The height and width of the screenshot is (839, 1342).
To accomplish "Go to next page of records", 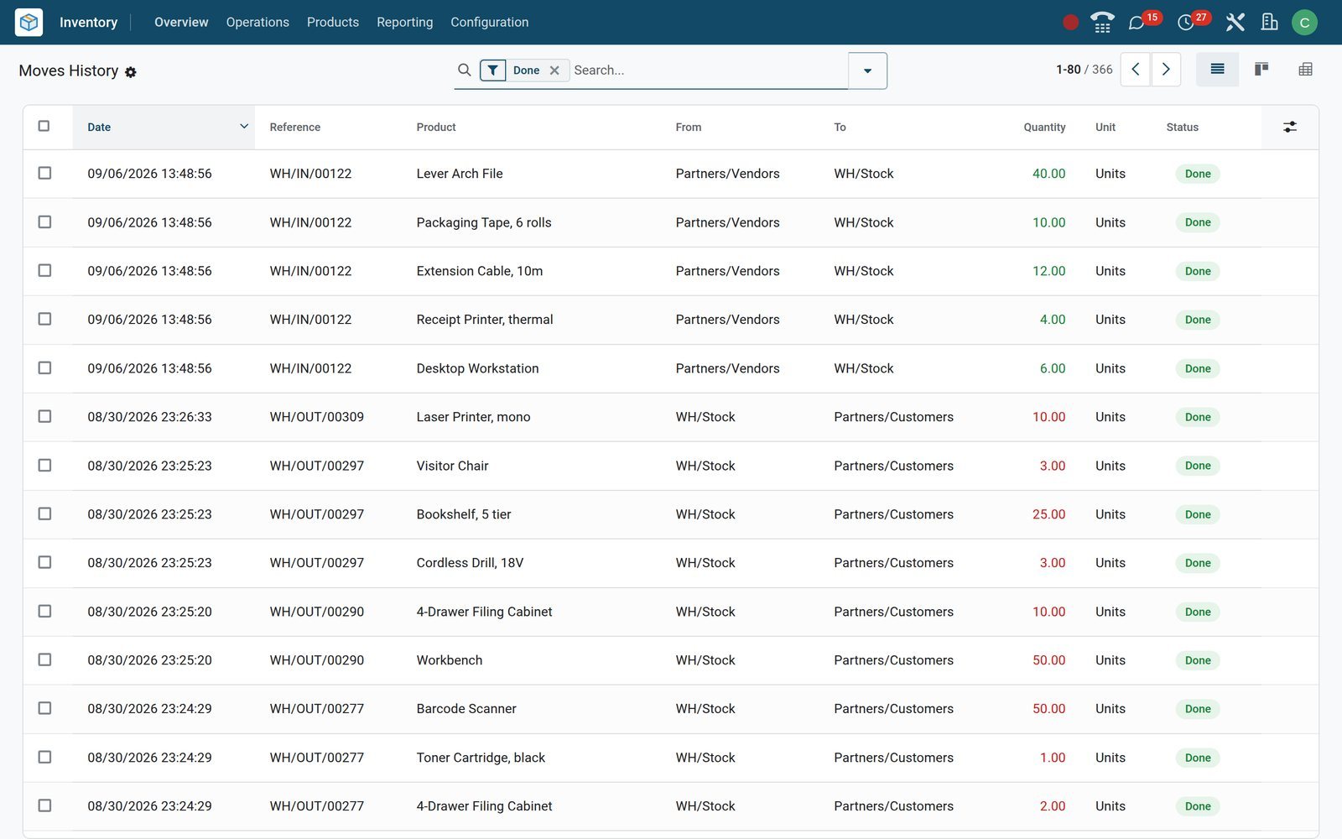I will tap(1166, 70).
